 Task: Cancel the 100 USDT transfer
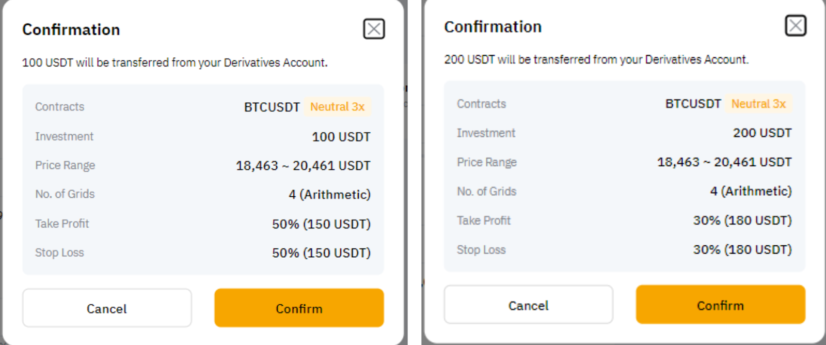107,308
